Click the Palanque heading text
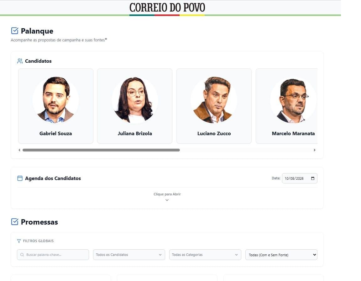361x281 pixels. pos(37,31)
